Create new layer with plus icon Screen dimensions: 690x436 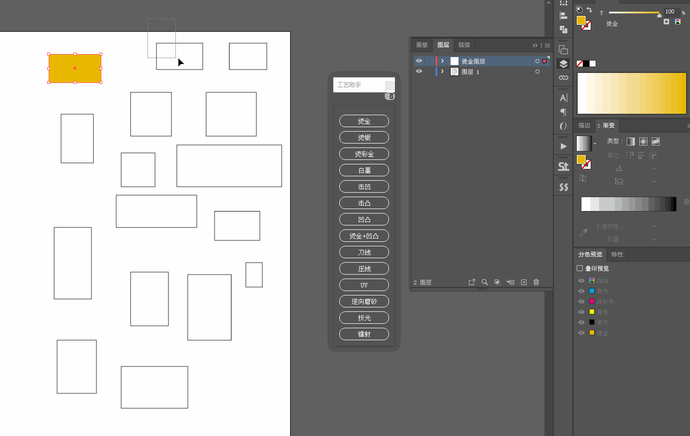[x=524, y=282]
